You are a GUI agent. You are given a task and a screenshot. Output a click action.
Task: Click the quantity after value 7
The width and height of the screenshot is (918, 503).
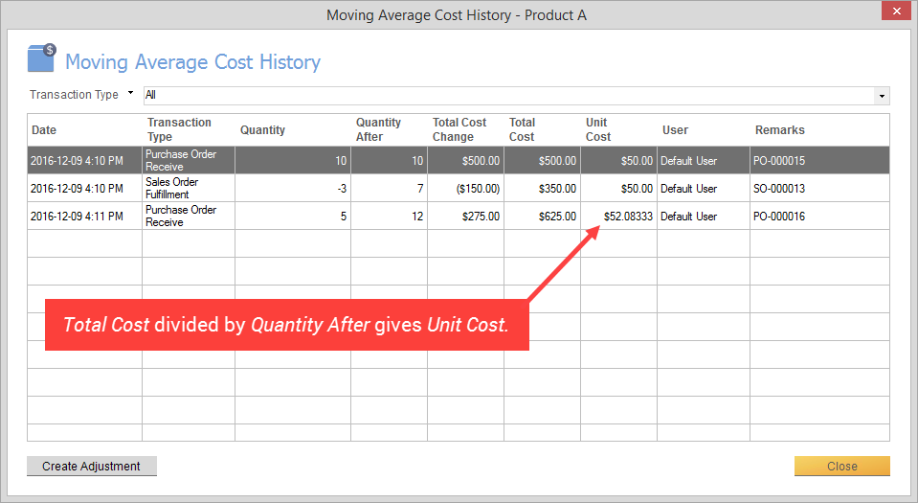[x=390, y=188]
